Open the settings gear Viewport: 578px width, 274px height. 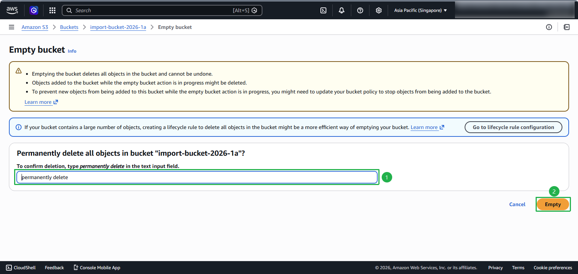[x=379, y=10]
